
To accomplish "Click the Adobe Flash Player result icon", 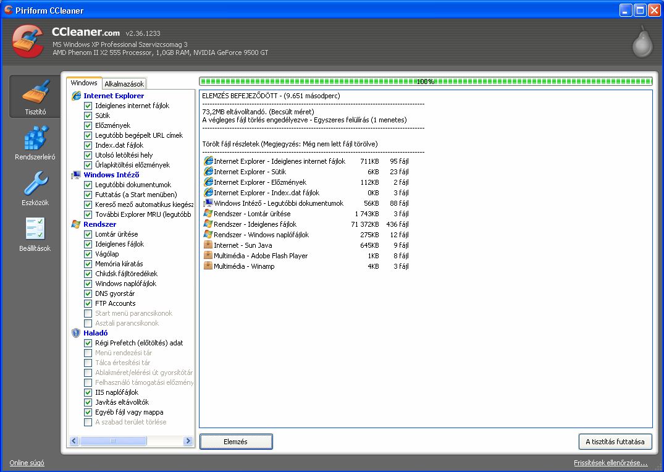I will point(209,256).
